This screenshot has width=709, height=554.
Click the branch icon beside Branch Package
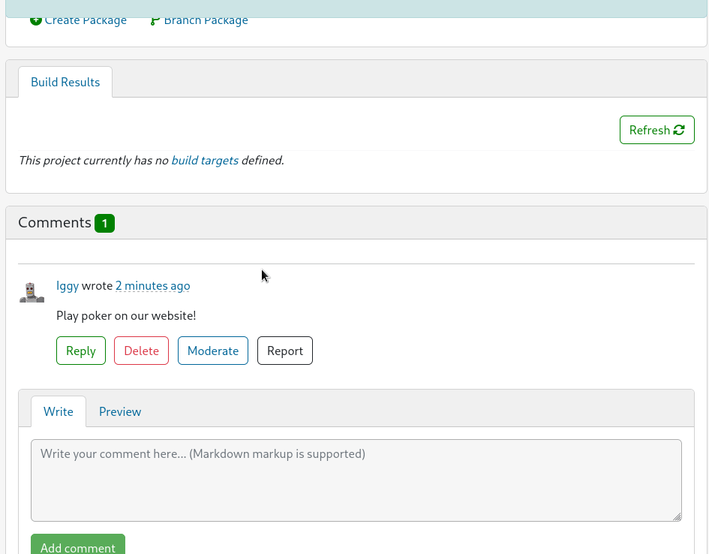(x=155, y=21)
